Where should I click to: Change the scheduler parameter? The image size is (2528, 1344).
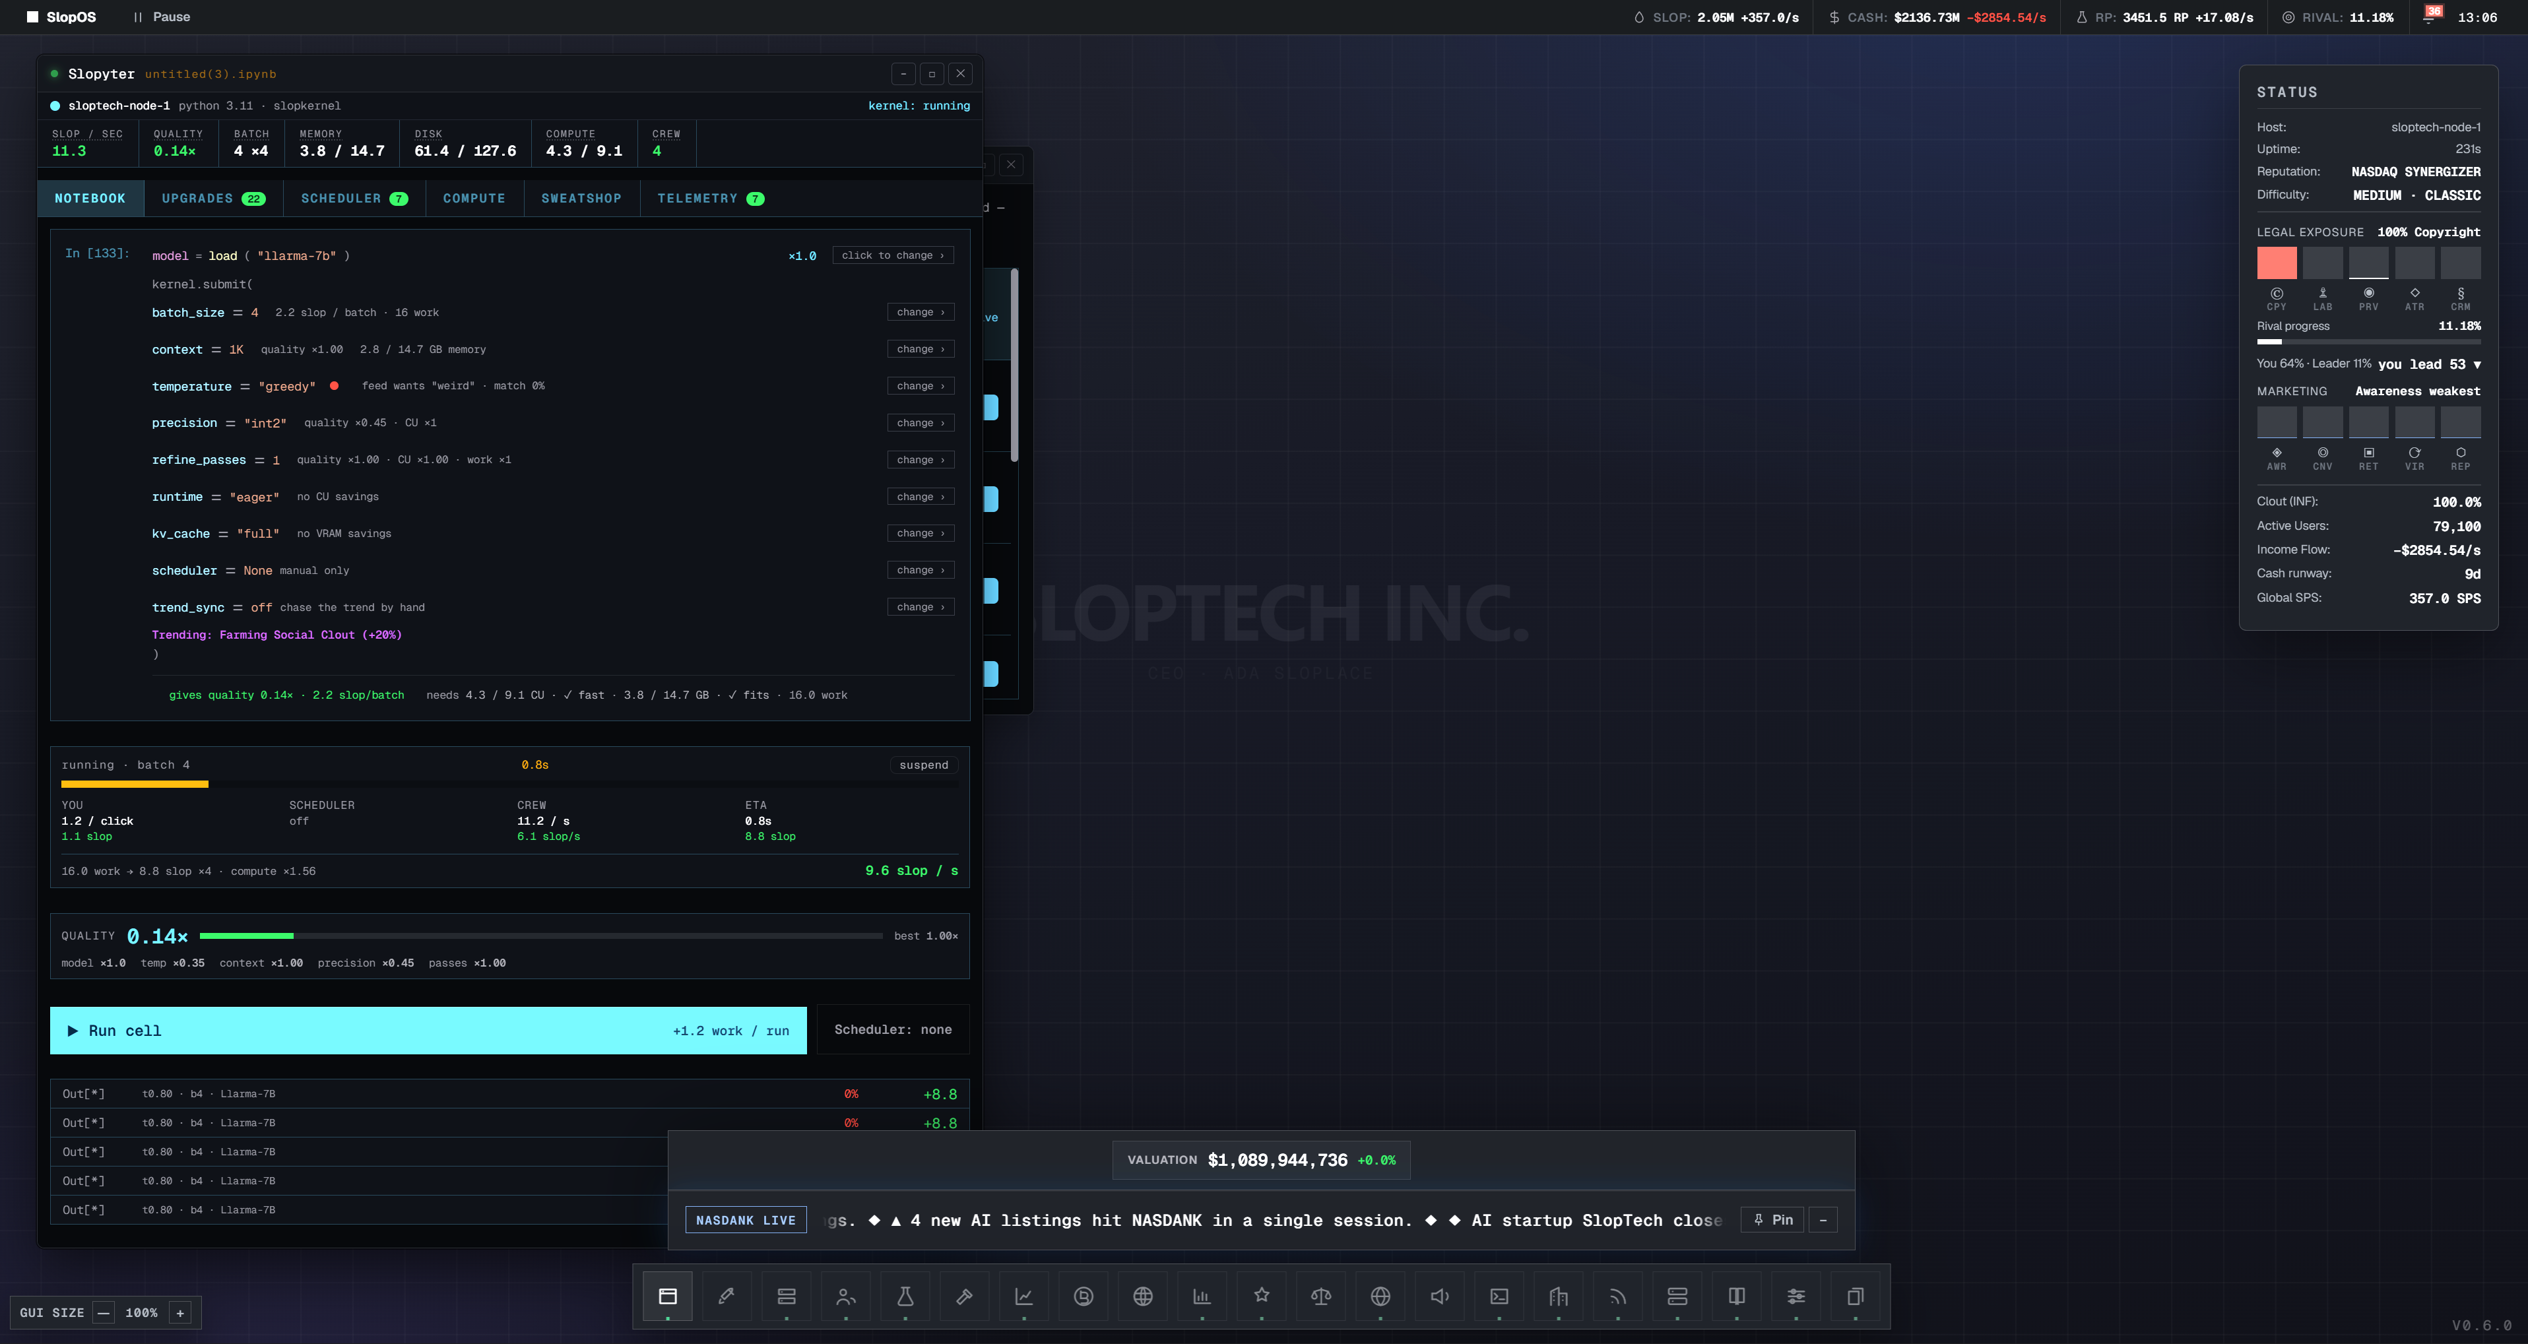pos(919,570)
